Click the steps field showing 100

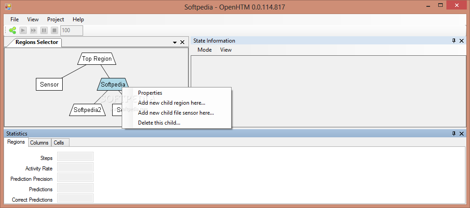point(72,30)
